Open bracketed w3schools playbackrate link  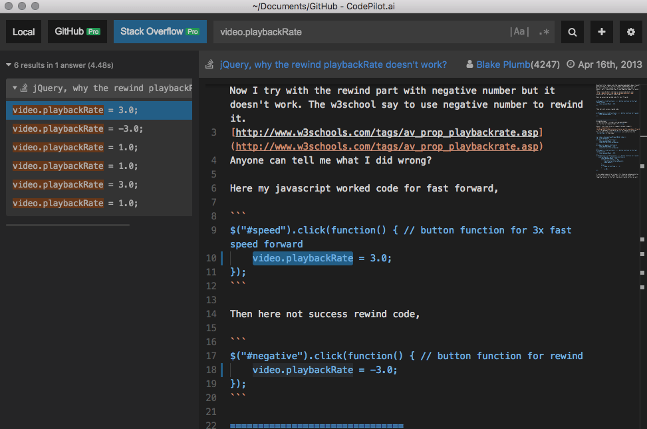387,132
